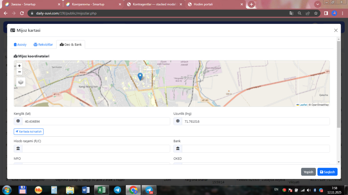The image size is (348, 195).
Task: Focus the Hisob raqami (R/C) field
Action: coord(96,149)
